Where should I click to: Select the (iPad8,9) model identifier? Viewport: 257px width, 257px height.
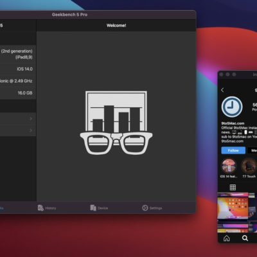click(x=24, y=57)
